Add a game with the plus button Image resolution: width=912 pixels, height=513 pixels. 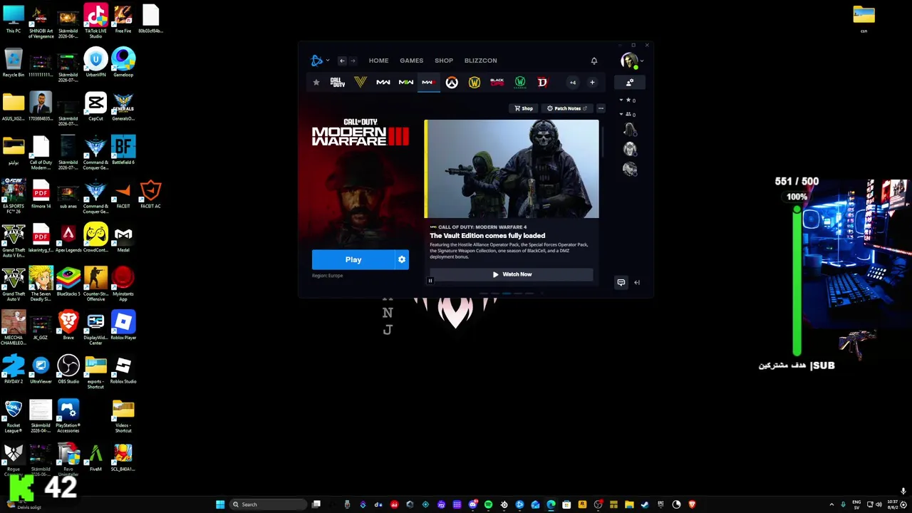click(592, 83)
